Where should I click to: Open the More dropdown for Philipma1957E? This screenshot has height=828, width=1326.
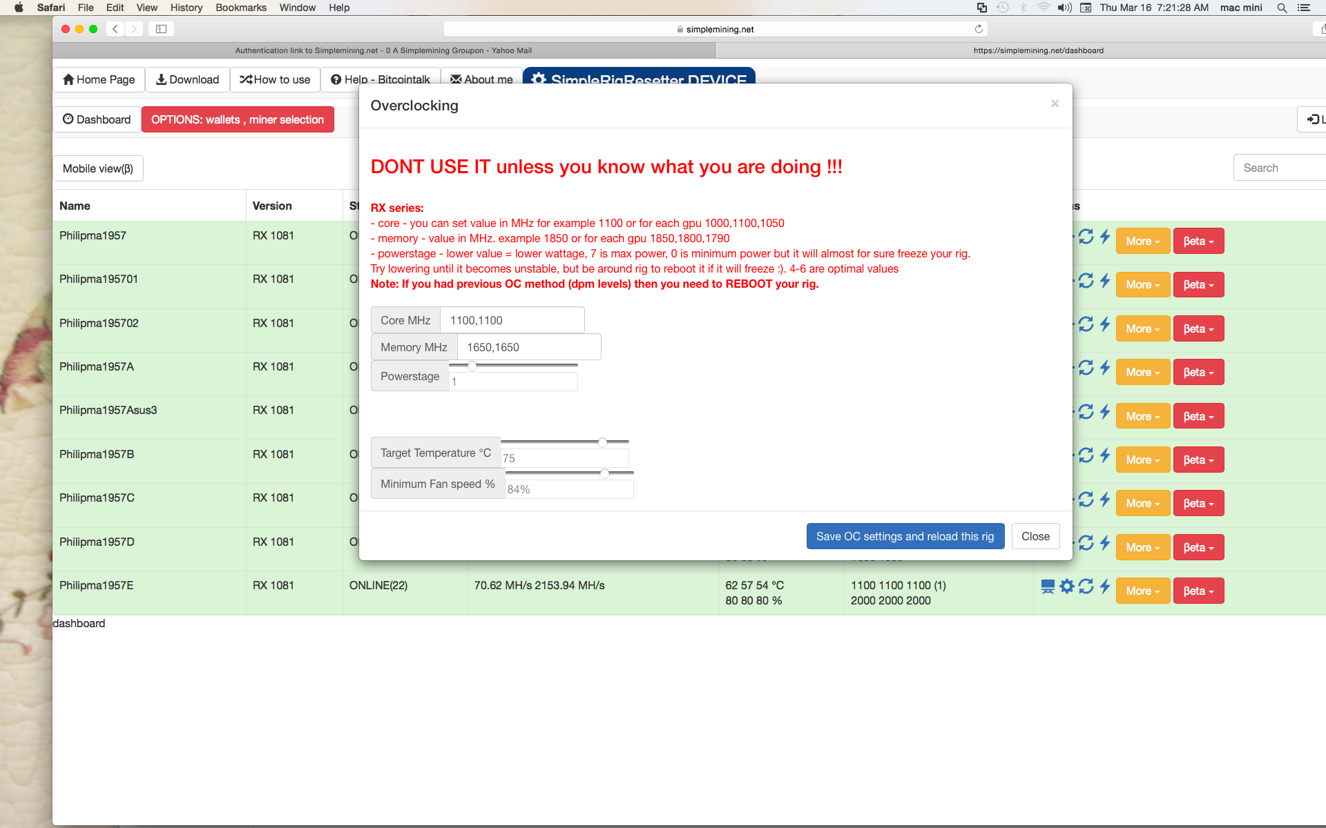(x=1143, y=591)
